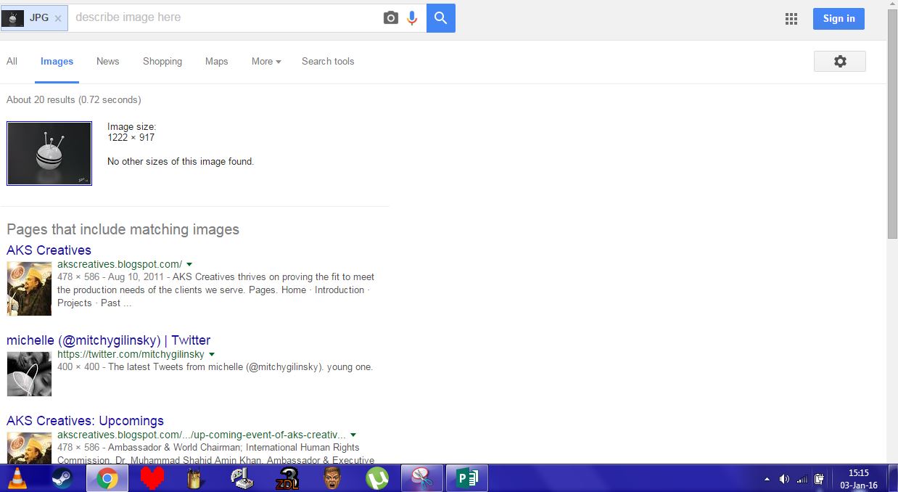Open the AKS Creatives result link
898x492 pixels.
pyautogui.click(x=49, y=250)
